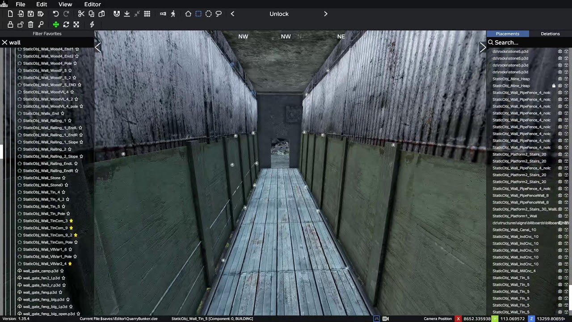The width and height of the screenshot is (572, 322).
Task: Click the left arrow beside Unlock
Action: (x=232, y=14)
